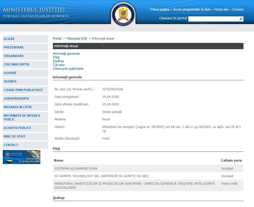This screenshot has width=254, height=207.
Task: Open the Contact link in header
Action: pos(238,10)
